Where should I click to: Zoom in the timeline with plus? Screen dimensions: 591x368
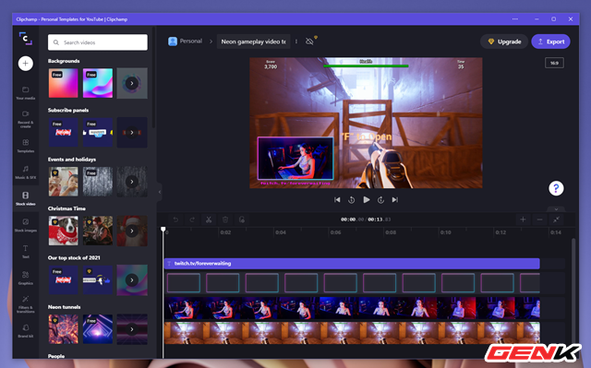523,220
